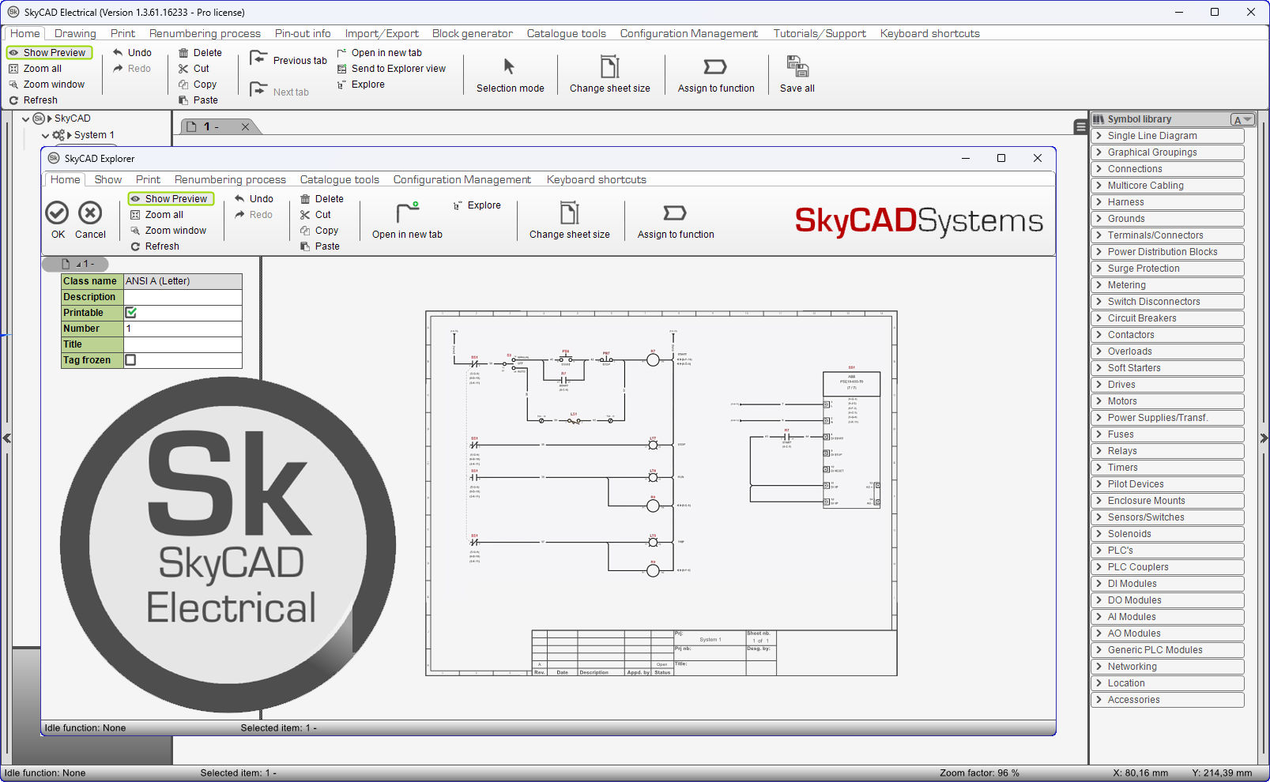Open the Symbol library A dropdown
1270x782 pixels.
[x=1242, y=119]
